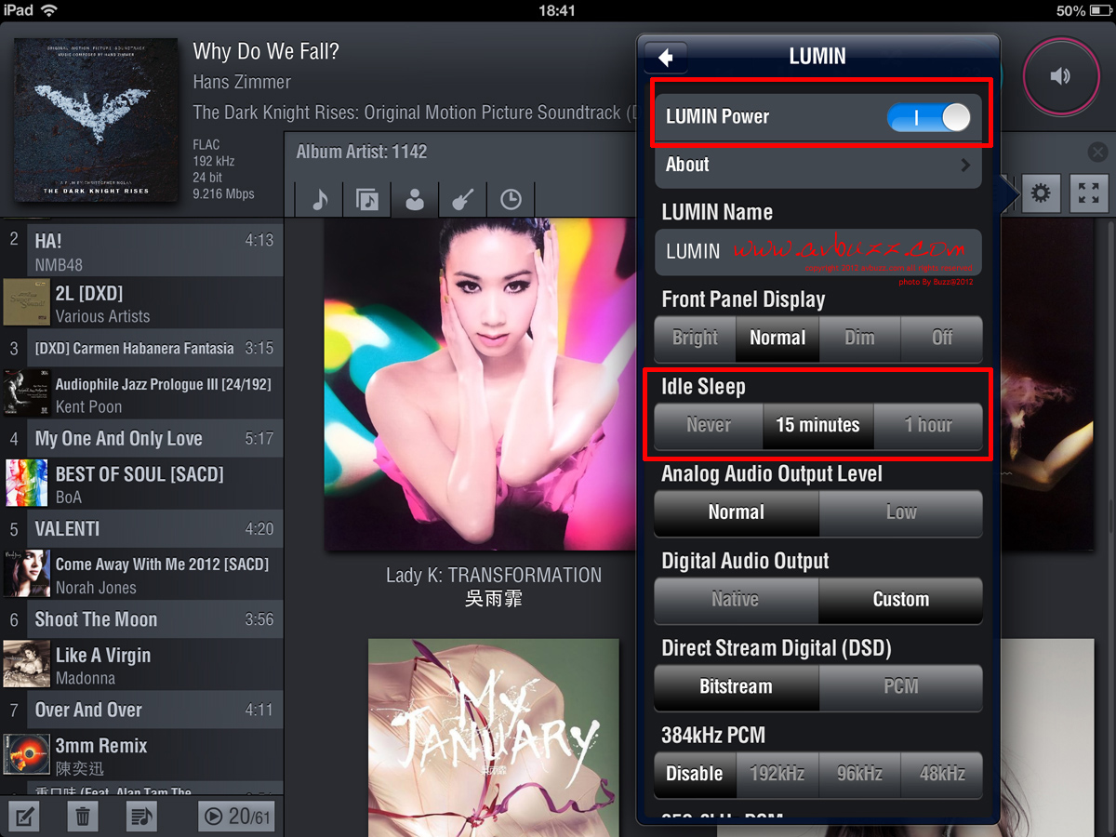Choose PCM for Direct Stream Digital
Screen dimensions: 1116x837
900,687
